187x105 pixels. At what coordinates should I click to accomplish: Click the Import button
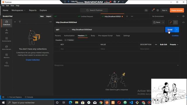pyautogui.click(x=49, y=16)
